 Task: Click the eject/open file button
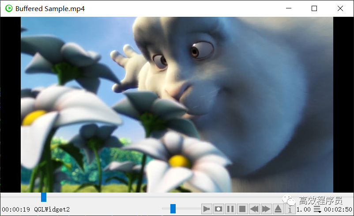[x=278, y=209]
